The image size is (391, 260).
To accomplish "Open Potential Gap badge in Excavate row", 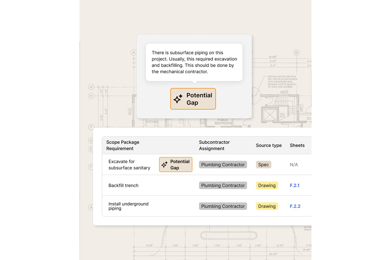I will [176, 165].
